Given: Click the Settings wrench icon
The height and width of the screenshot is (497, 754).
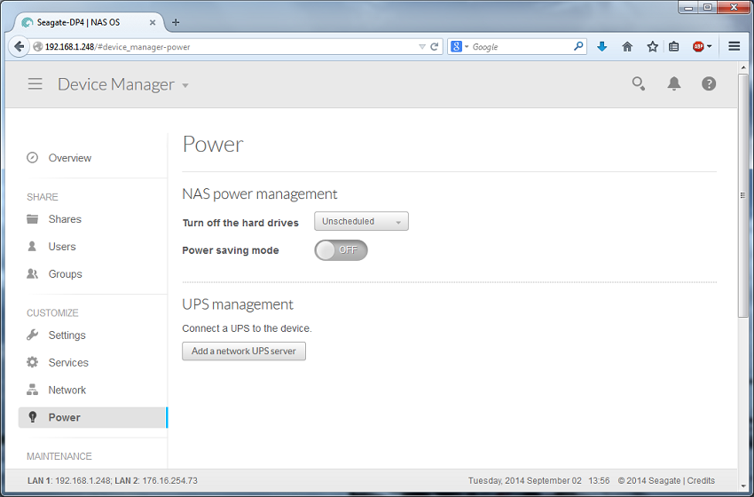Looking at the screenshot, I should pos(32,335).
